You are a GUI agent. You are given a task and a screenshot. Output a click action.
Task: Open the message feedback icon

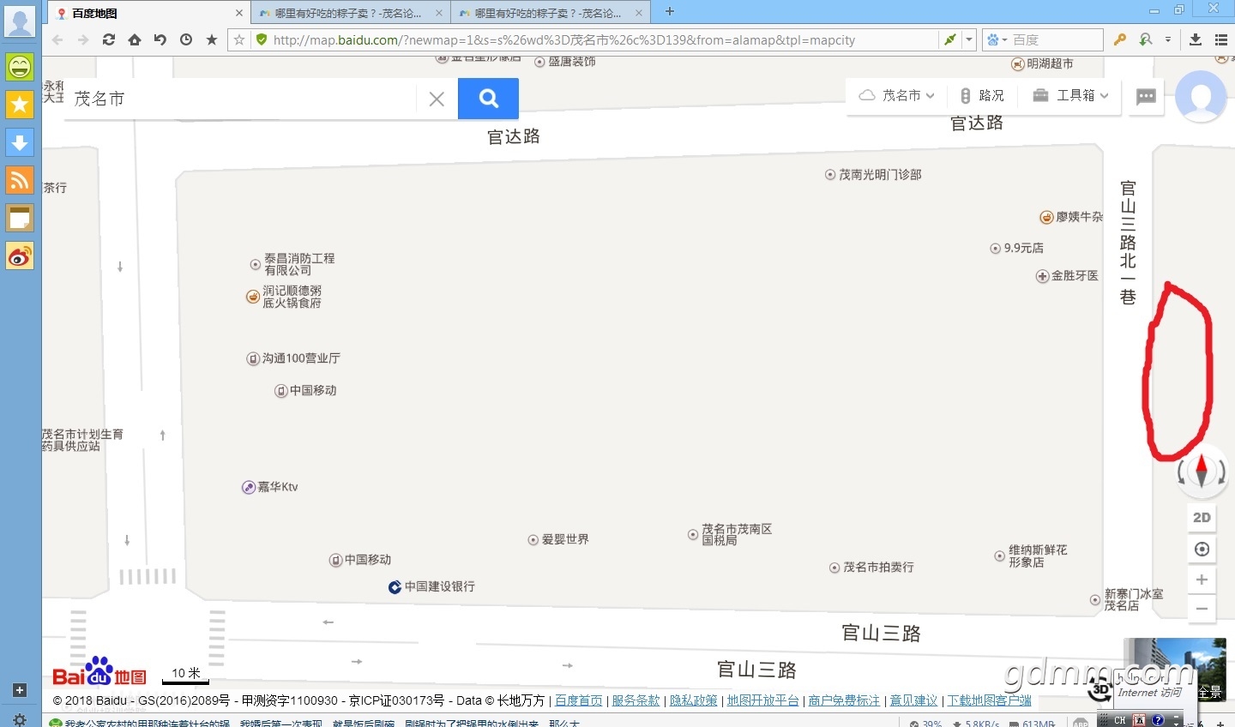(x=1146, y=96)
